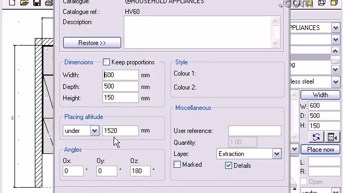Click the Depth 500 field in Dimensions
The height and width of the screenshot is (193, 343).
(x=121, y=86)
